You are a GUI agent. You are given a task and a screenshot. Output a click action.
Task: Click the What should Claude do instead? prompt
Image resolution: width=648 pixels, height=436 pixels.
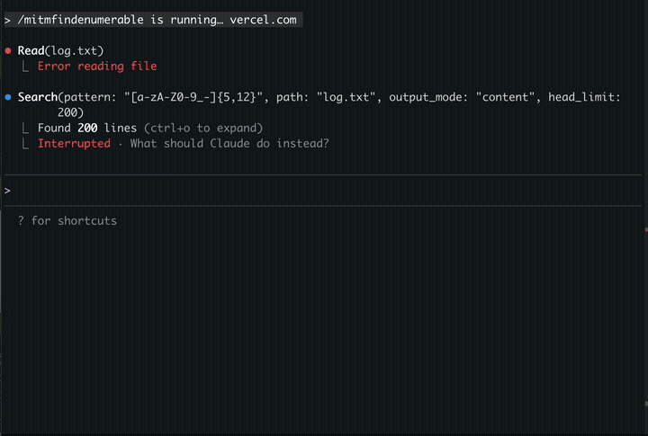click(229, 144)
